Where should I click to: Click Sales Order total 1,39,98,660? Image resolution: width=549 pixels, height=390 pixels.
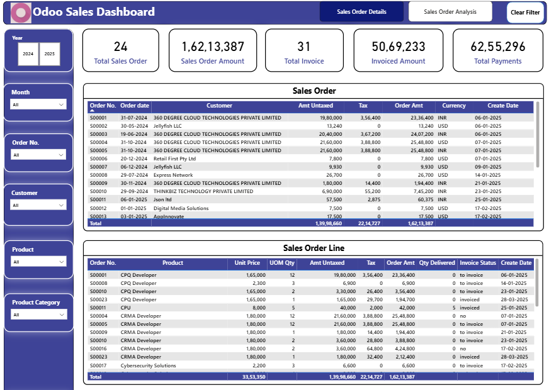329,223
